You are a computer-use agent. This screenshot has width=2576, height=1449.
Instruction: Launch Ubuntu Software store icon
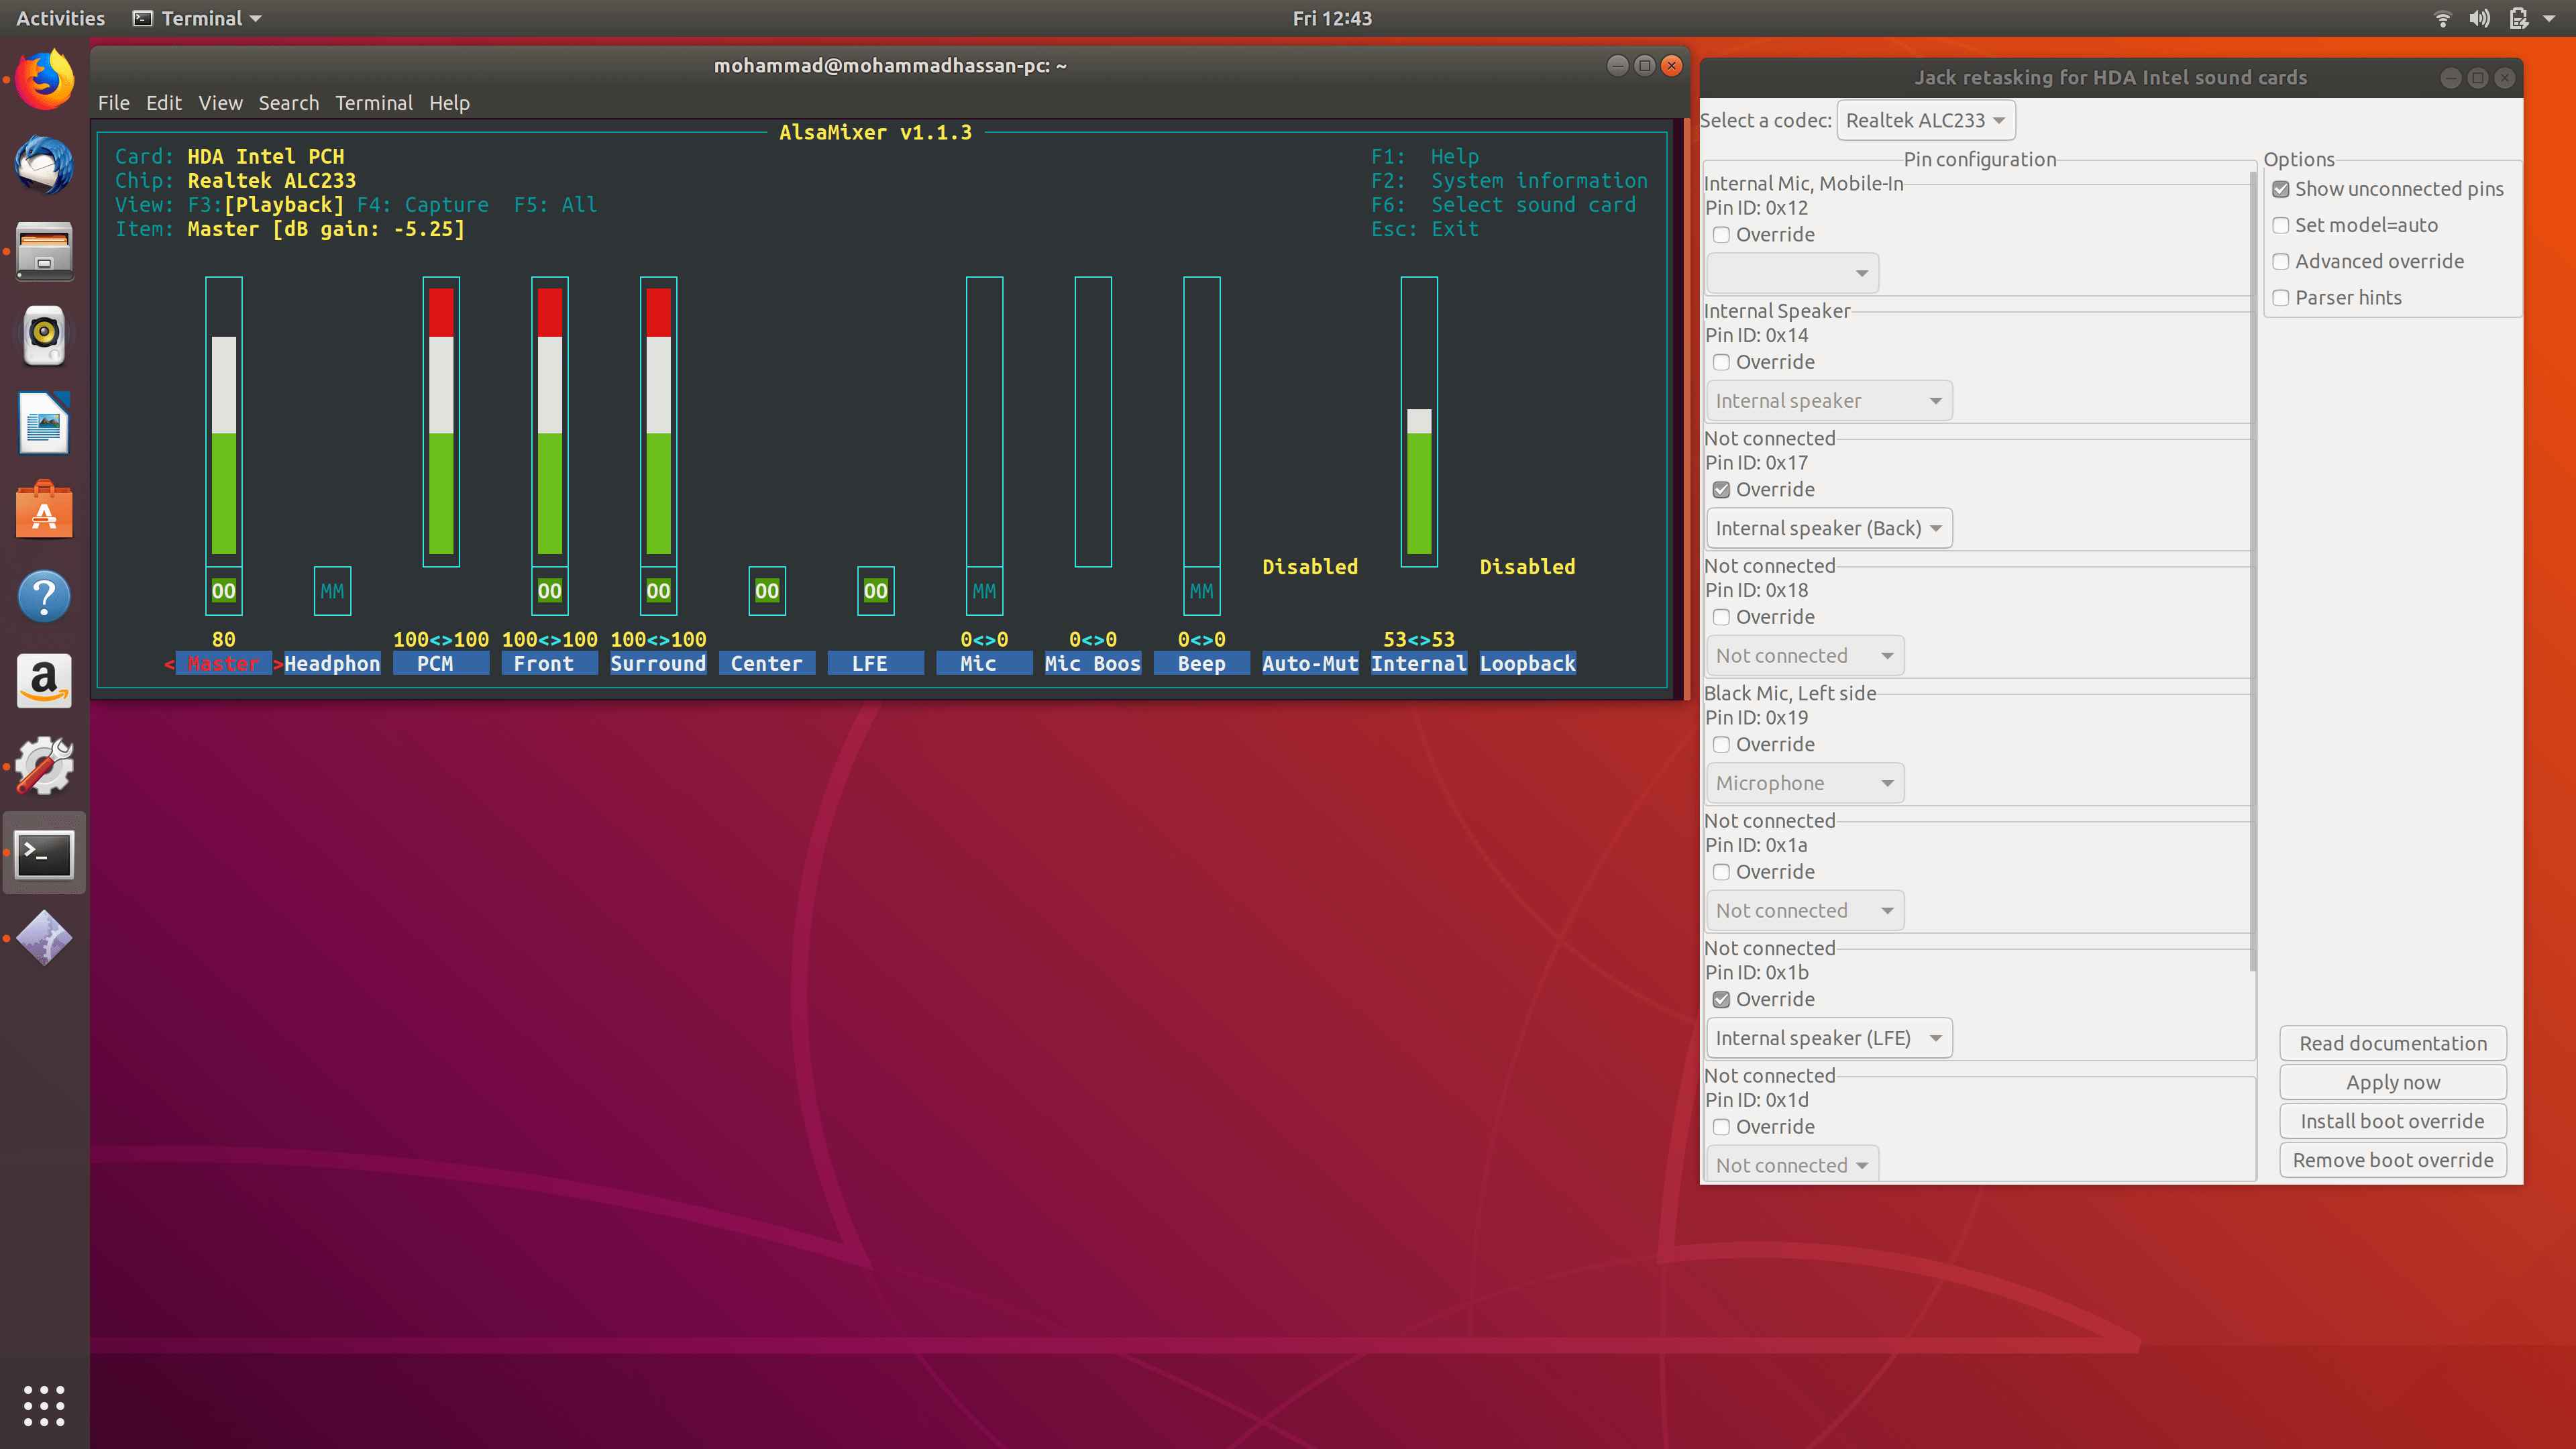click(x=44, y=510)
